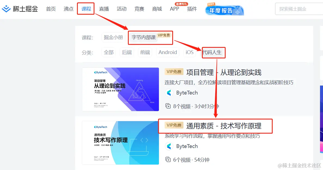Click the video icon beside 6个视频
The height and width of the screenshot is (170, 323).
168,159
